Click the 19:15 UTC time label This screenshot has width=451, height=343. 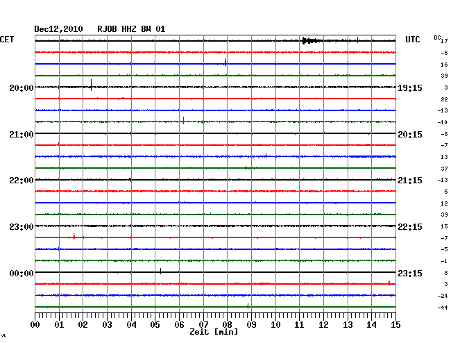410,87
